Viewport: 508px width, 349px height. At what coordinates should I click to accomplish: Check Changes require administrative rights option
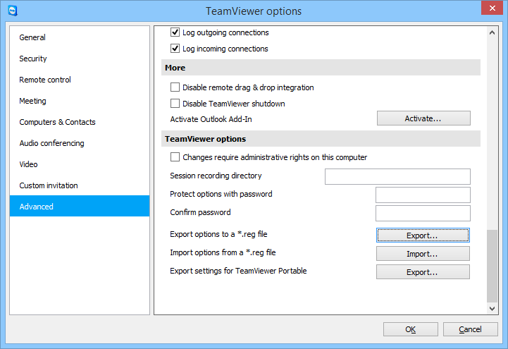[x=175, y=157]
